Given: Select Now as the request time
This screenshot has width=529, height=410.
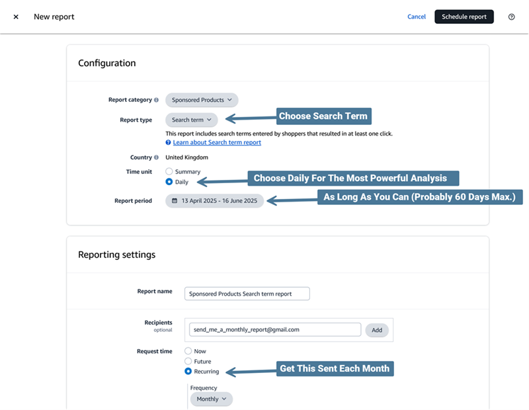Looking at the screenshot, I should point(188,351).
